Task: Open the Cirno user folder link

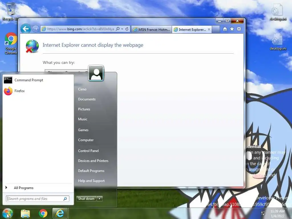Action: [82, 89]
